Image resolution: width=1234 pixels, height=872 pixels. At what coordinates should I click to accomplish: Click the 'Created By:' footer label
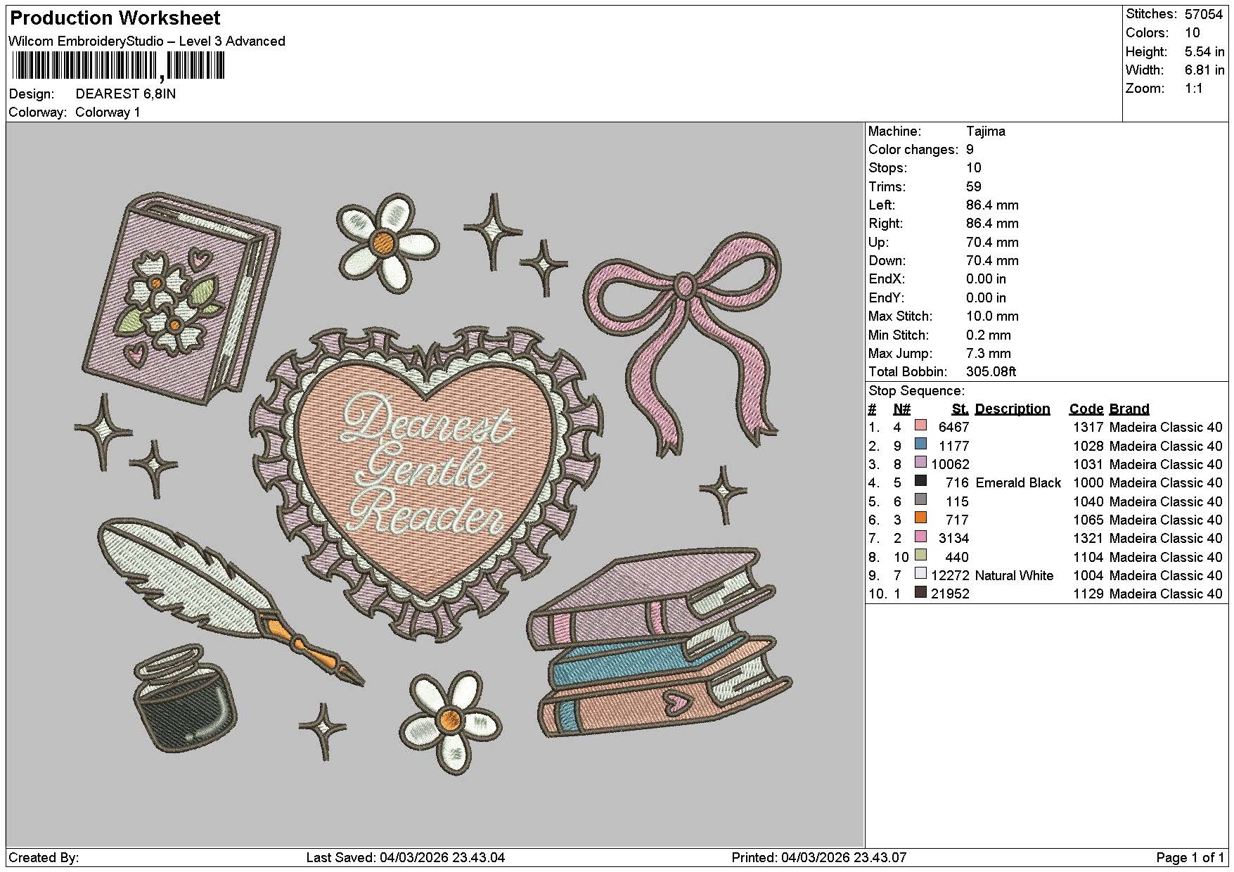[44, 858]
